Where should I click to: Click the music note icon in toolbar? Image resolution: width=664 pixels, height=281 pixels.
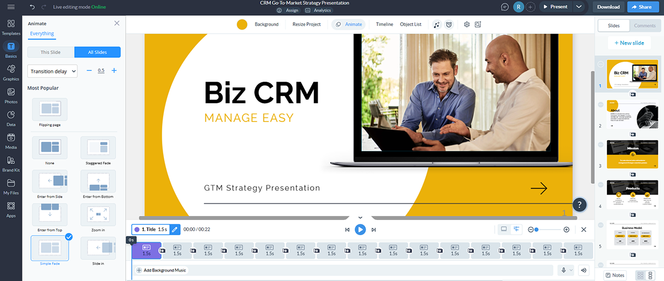click(x=437, y=24)
